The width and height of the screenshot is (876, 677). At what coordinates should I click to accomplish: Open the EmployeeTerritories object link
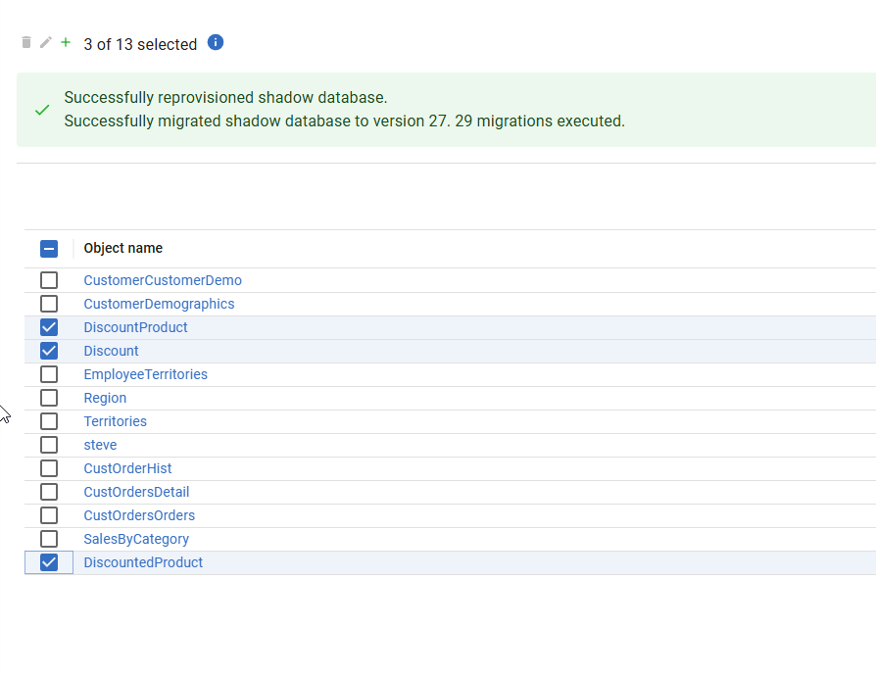(145, 374)
